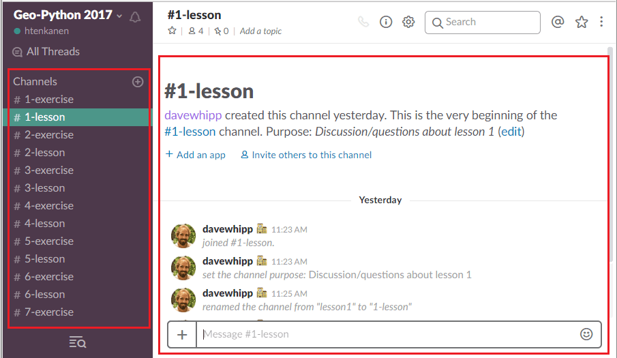Click the Yesterday date divider label
Image resolution: width=617 pixels, height=358 pixels.
380,200
